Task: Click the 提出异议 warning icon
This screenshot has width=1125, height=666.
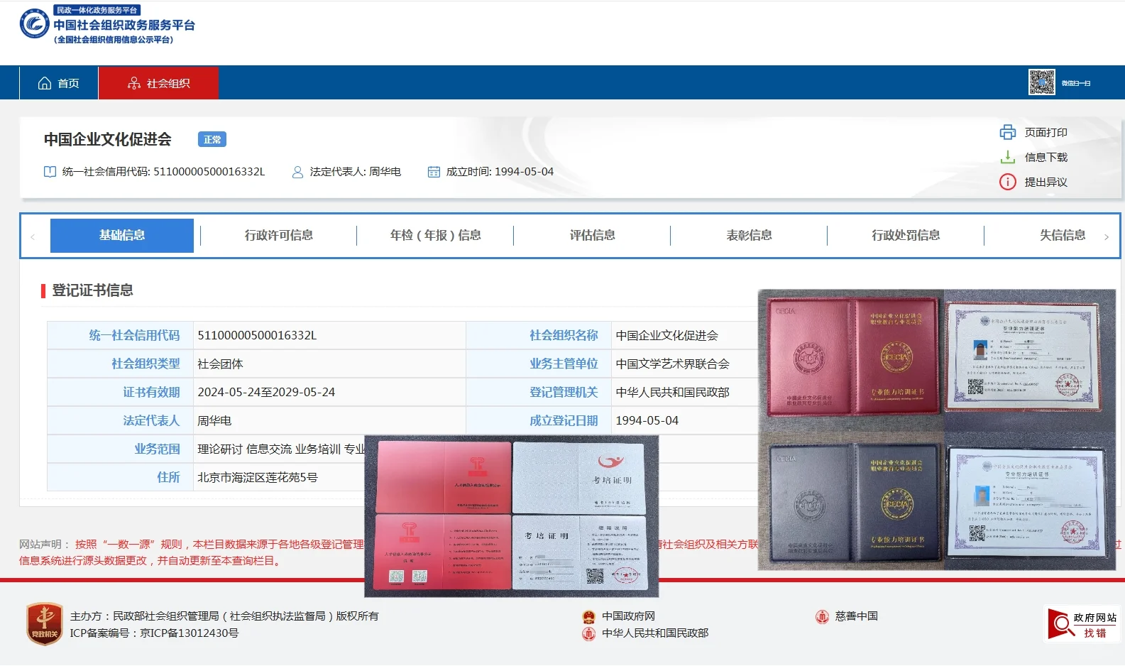Action: (1008, 182)
